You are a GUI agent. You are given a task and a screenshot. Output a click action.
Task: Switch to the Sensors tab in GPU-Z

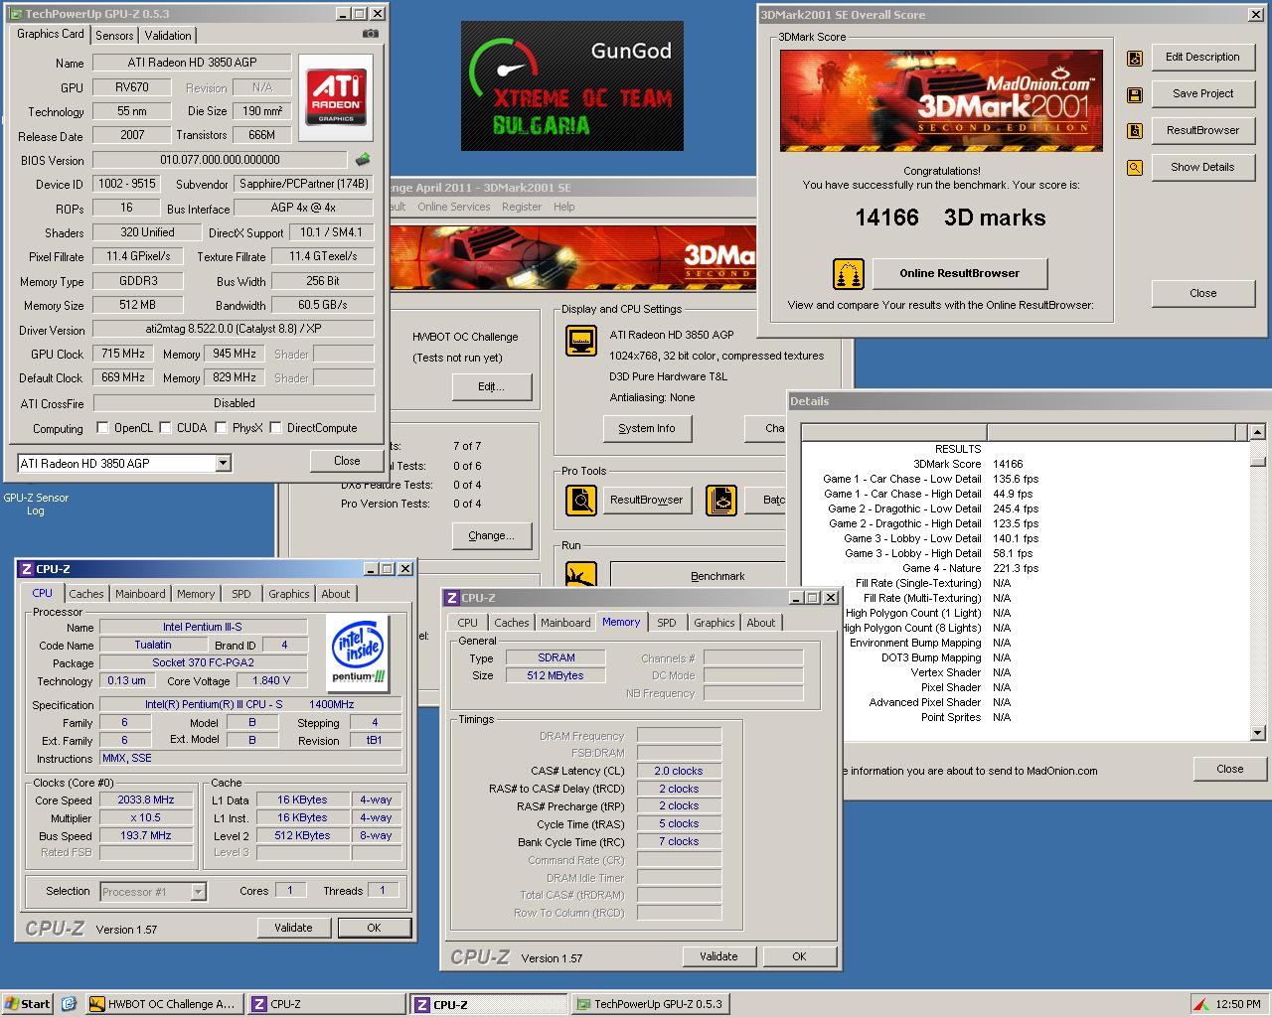click(x=114, y=35)
